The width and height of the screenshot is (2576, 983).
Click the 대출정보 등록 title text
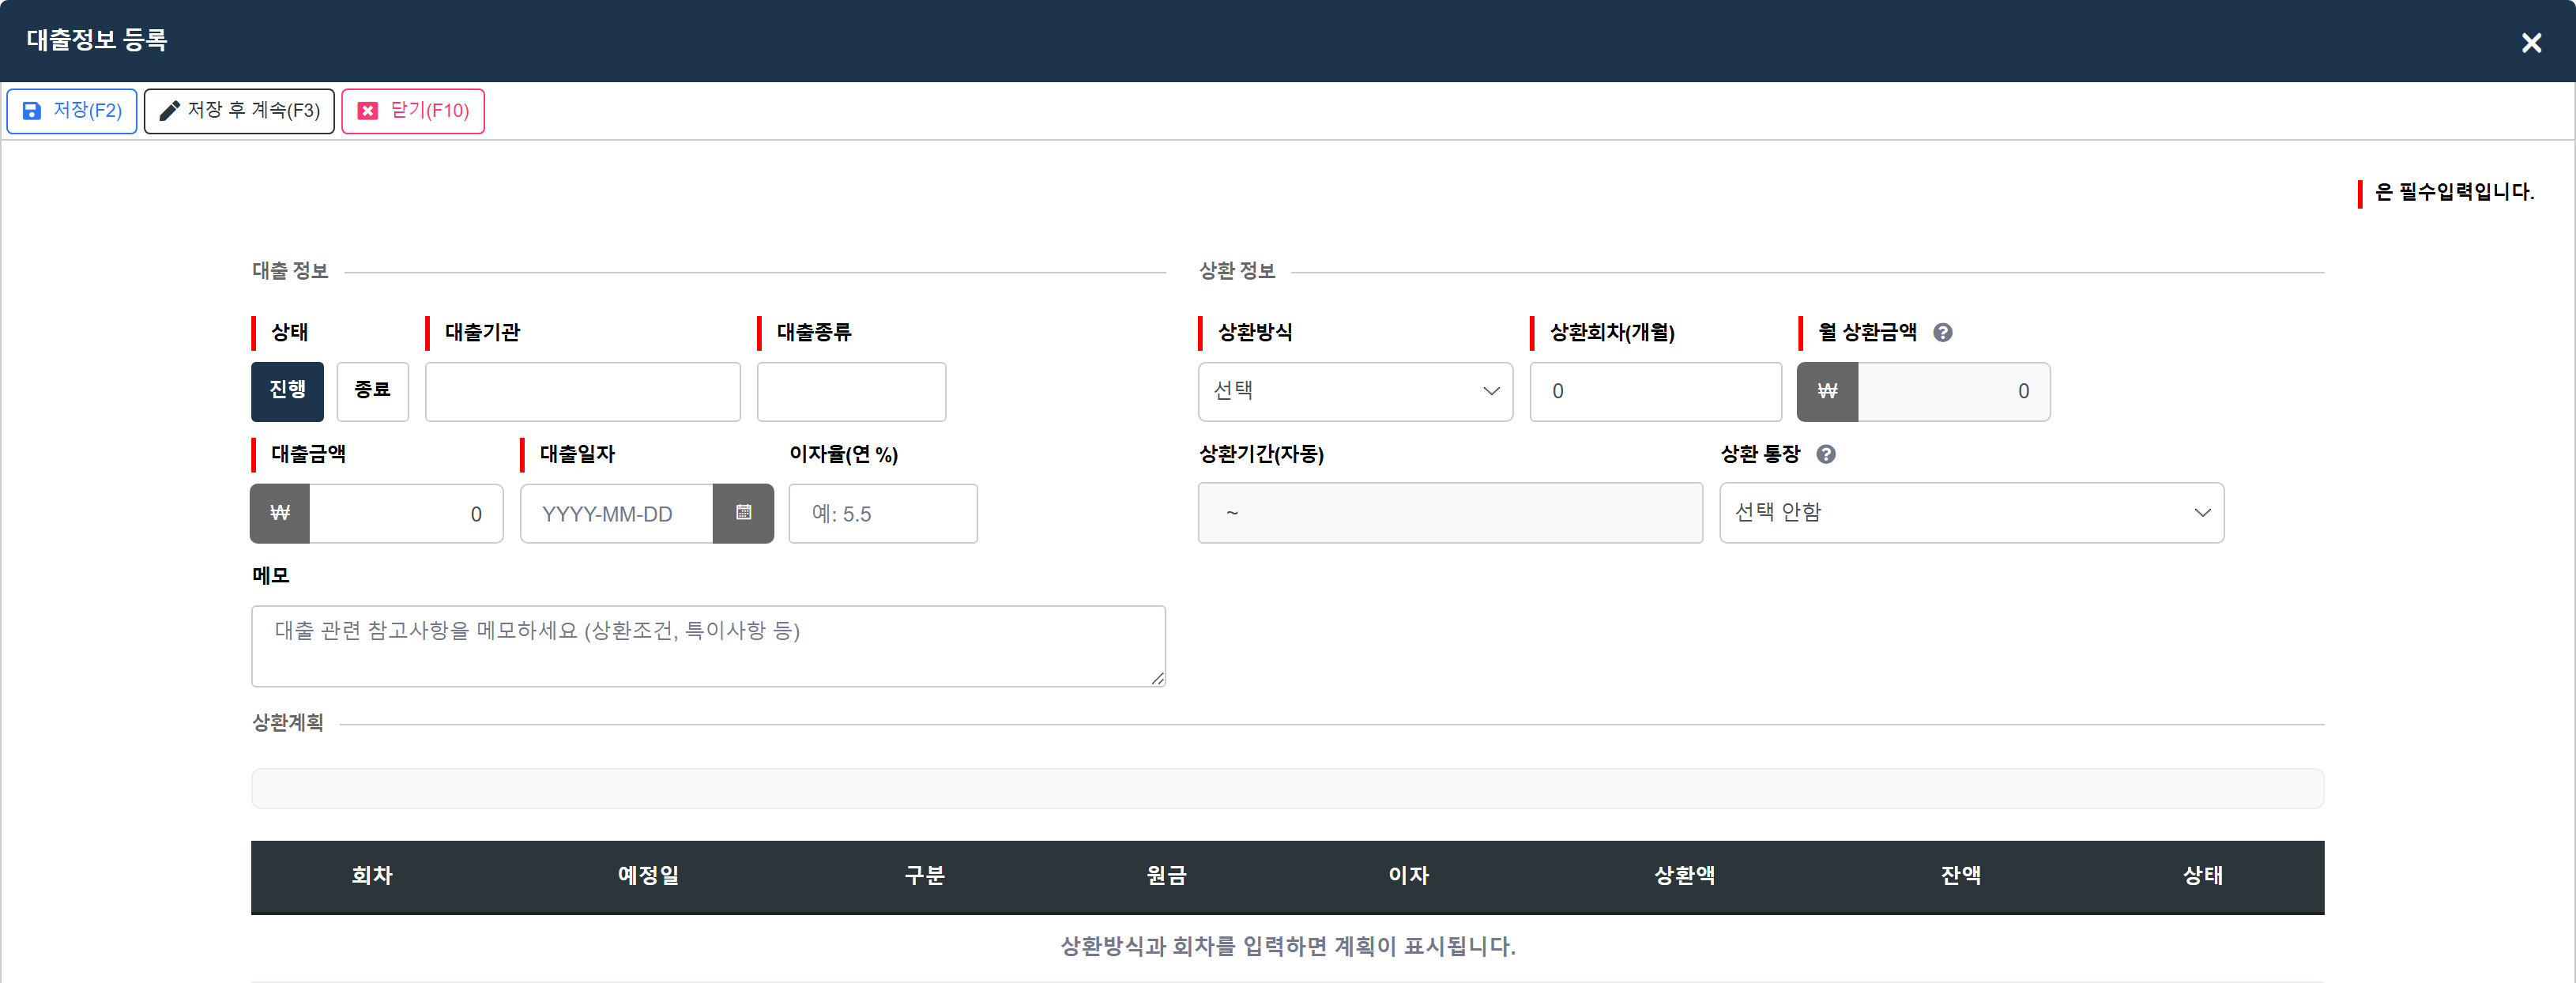pos(97,41)
